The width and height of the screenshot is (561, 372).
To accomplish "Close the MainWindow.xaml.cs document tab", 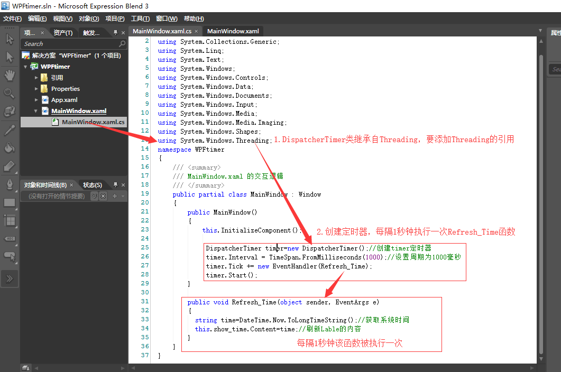I will click(x=196, y=31).
